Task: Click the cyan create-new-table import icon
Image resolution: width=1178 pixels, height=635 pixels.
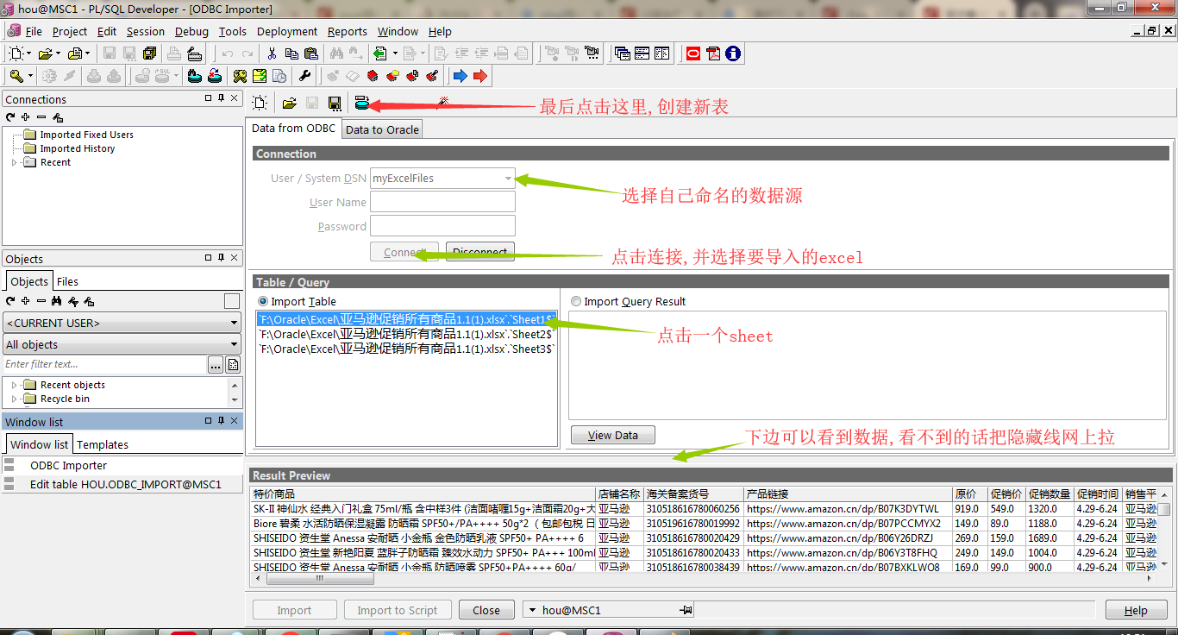Action: tap(363, 103)
